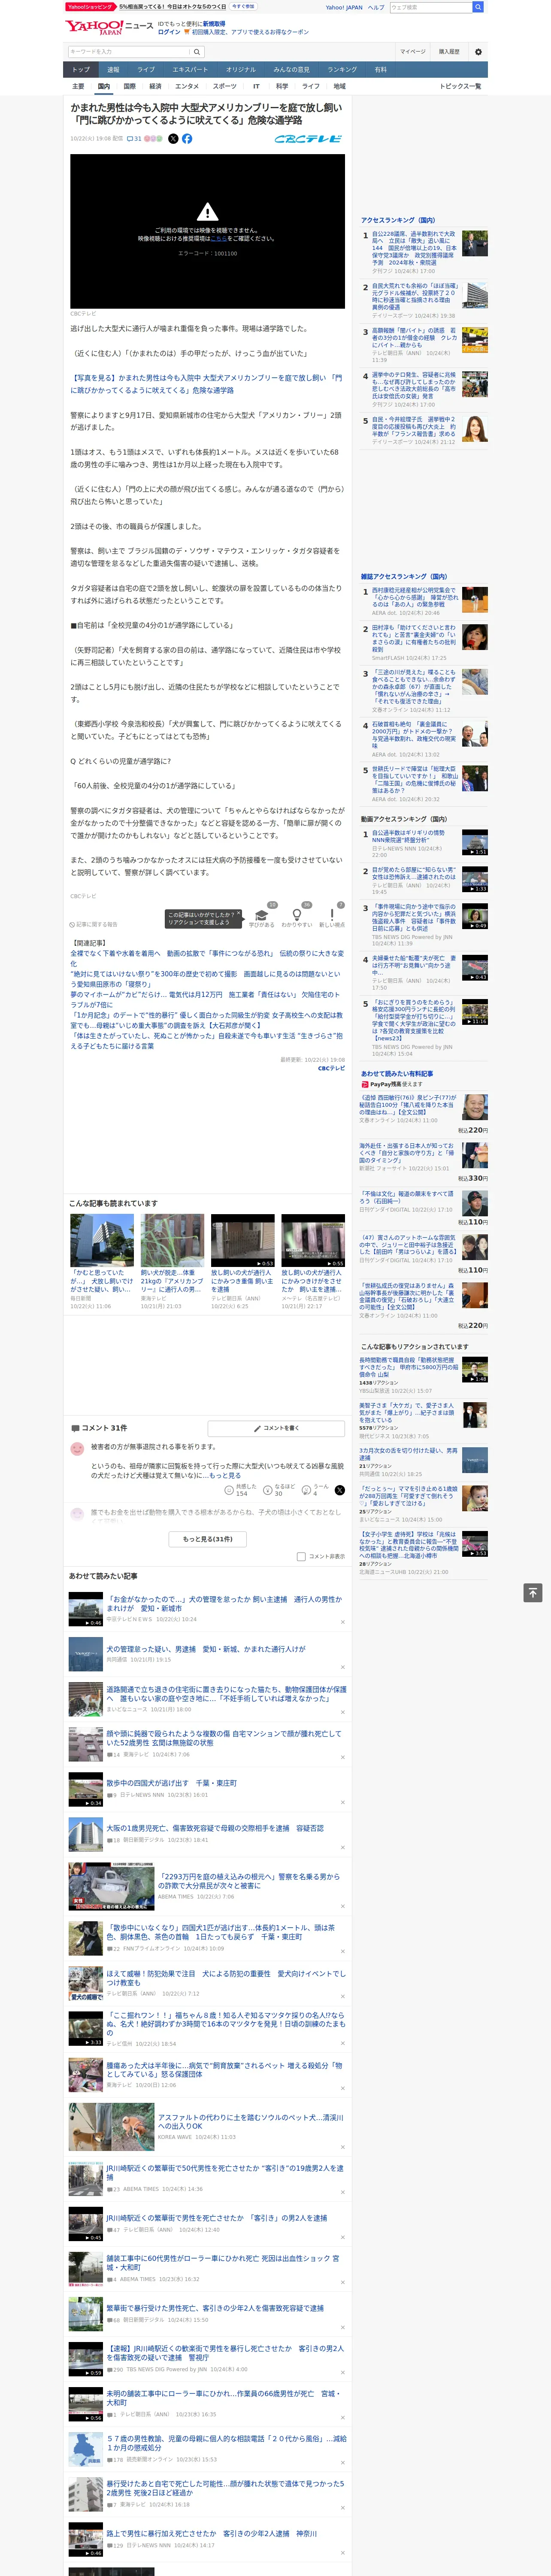
Task: Open settings via the gear icon
Action: [x=478, y=51]
